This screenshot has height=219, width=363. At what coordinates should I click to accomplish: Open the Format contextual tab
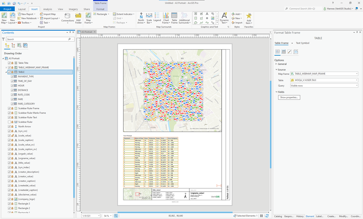pos(100,9)
